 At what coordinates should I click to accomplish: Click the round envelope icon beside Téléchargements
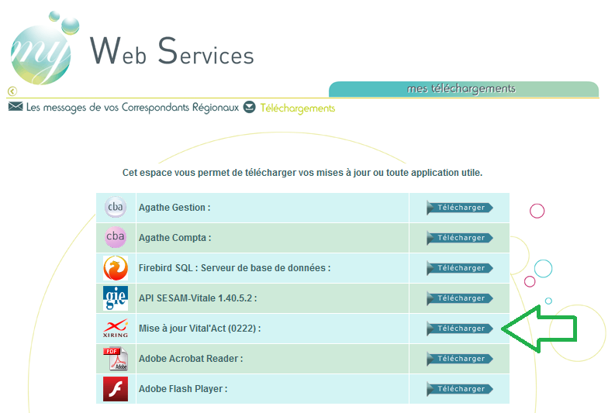[250, 107]
